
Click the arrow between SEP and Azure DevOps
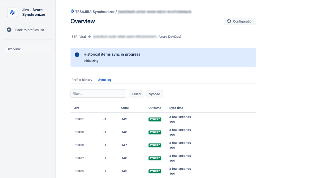89,37
